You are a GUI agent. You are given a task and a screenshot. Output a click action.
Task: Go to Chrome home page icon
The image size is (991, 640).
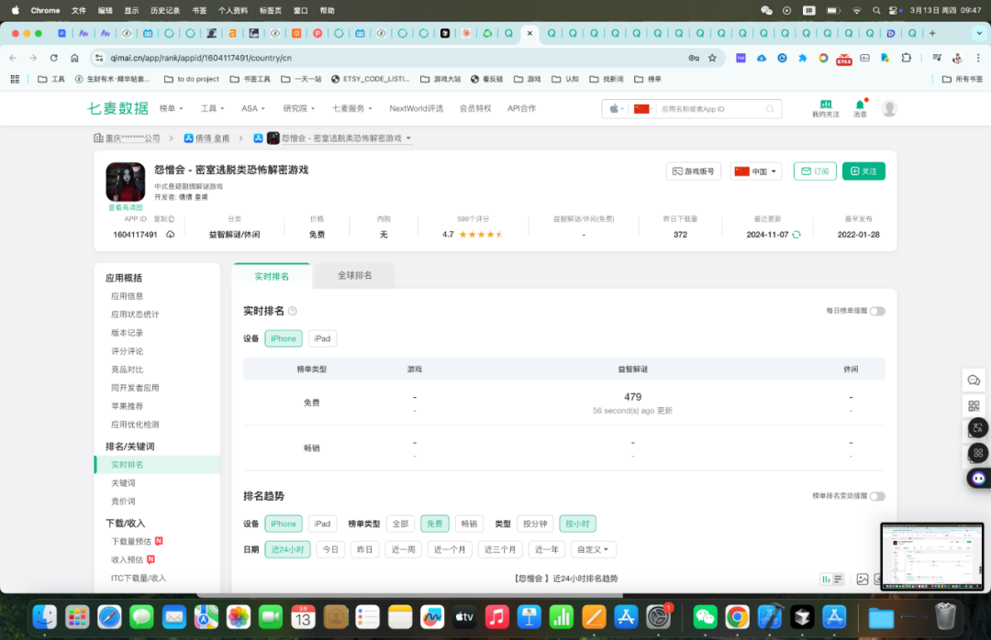74,58
